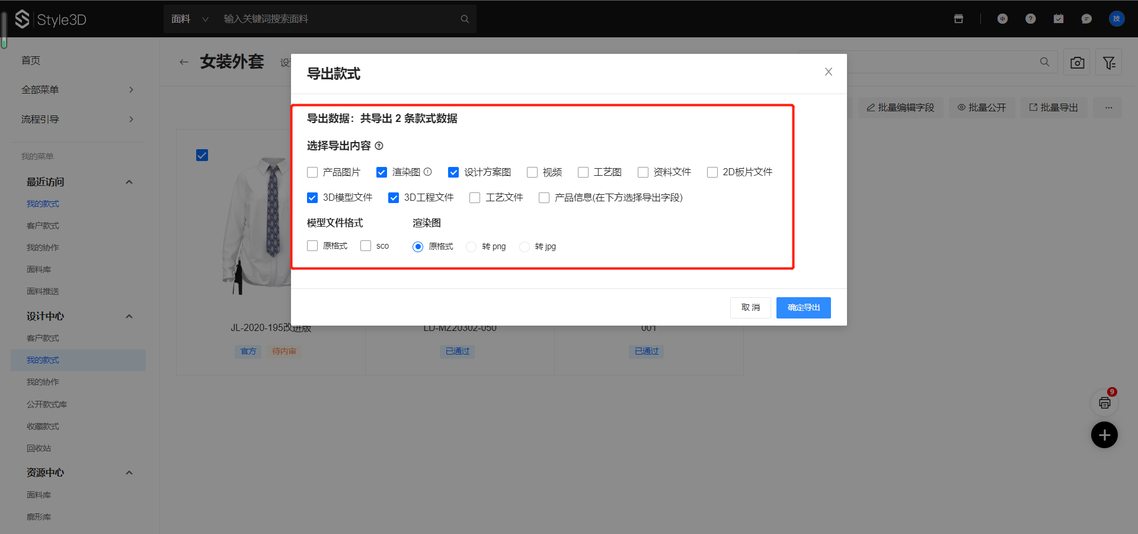The height and width of the screenshot is (534, 1138).
Task: Uncheck the 3D模型文件 checkbox
Action: click(x=312, y=198)
